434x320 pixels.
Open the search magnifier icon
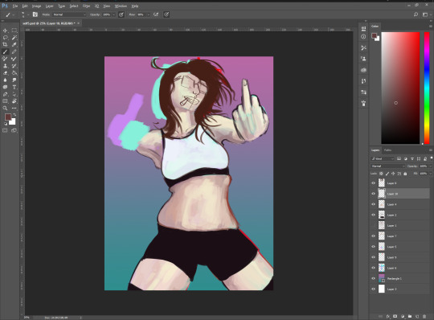[416, 14]
